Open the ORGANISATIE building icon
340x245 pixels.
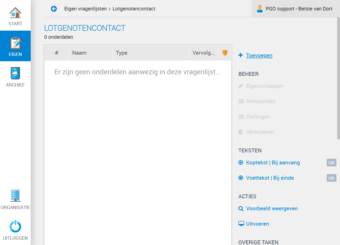tap(15, 196)
